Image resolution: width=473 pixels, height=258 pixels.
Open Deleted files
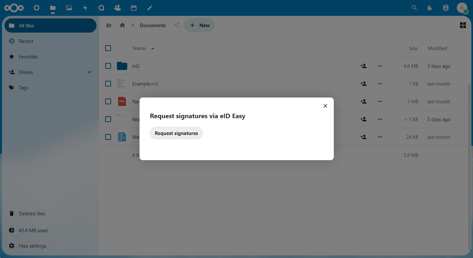click(51, 213)
